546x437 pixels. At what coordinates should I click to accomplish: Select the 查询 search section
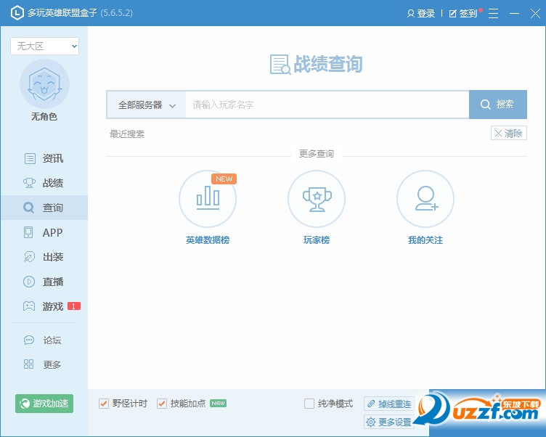[x=44, y=208]
